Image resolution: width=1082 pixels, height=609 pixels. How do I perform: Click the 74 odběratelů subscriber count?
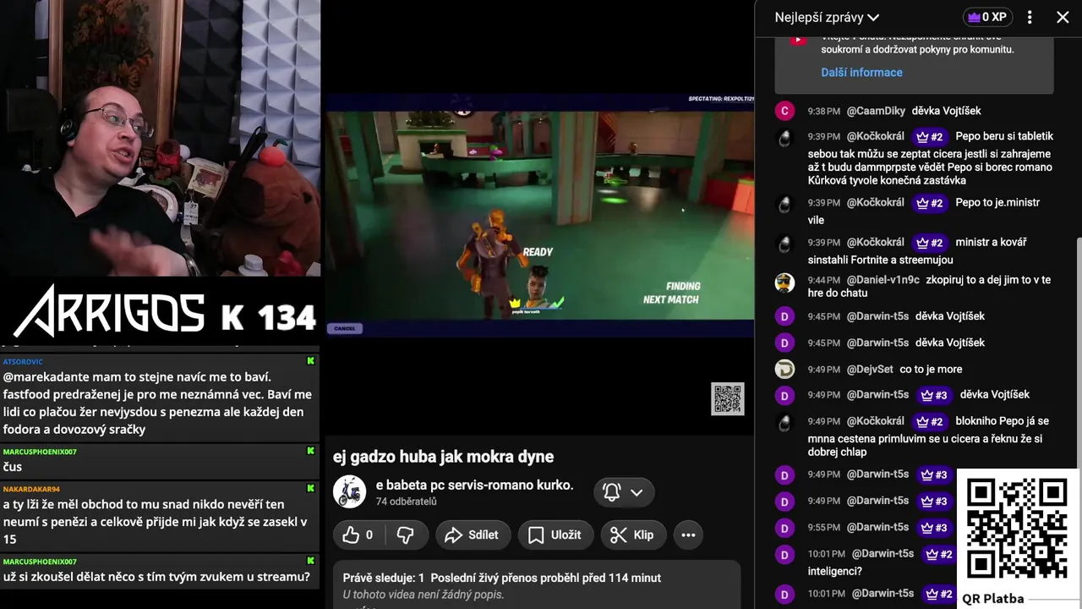click(406, 502)
